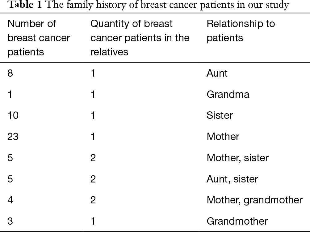Select the single 'Mother' relationship cell
The width and height of the screenshot is (310, 232).
tap(223, 137)
